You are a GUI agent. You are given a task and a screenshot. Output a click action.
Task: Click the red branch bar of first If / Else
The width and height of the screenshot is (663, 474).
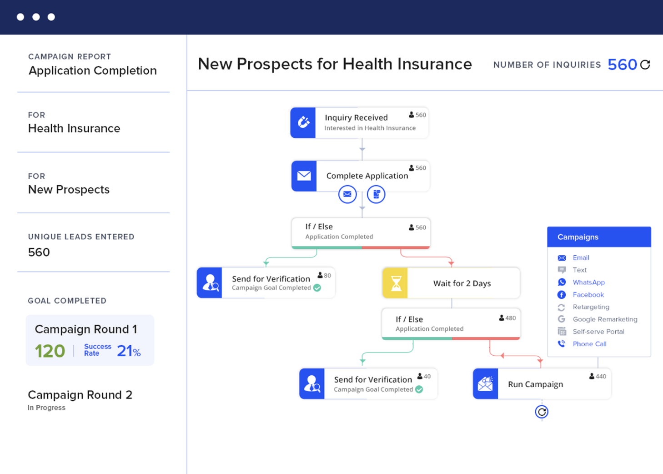coord(396,247)
